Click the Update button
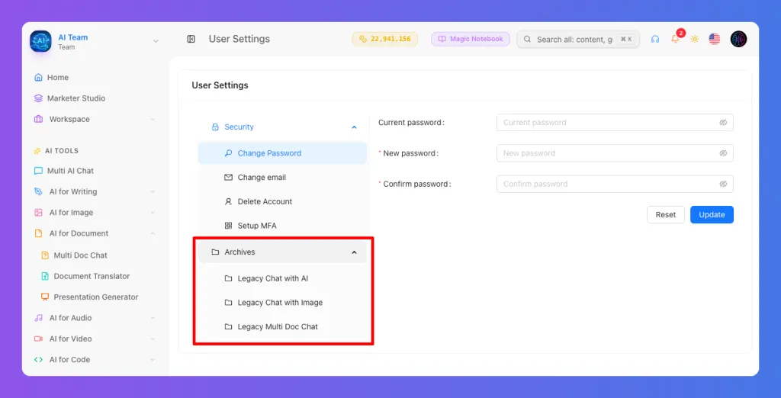781x398 pixels. [x=712, y=215]
